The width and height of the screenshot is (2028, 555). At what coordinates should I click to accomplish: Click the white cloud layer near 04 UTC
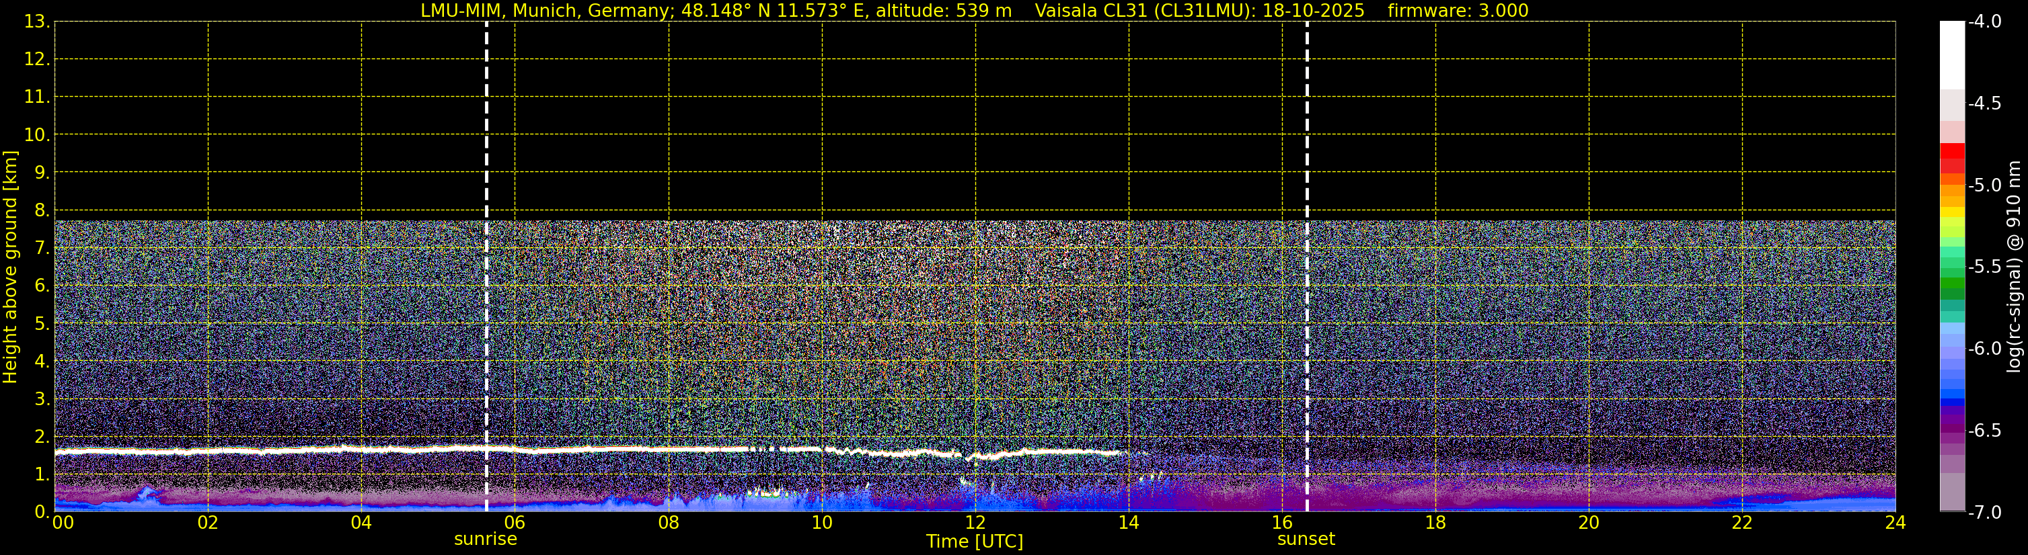coord(361,449)
